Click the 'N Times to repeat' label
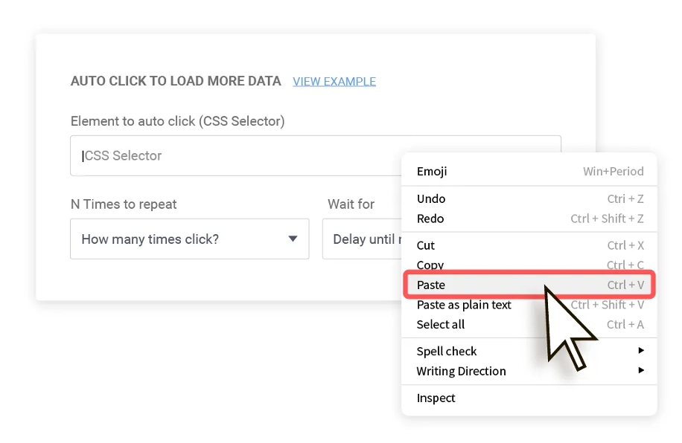 [124, 204]
